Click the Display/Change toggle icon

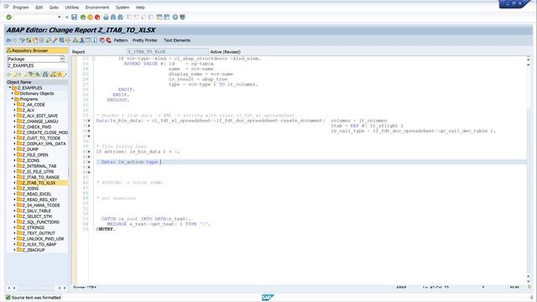(23, 40)
